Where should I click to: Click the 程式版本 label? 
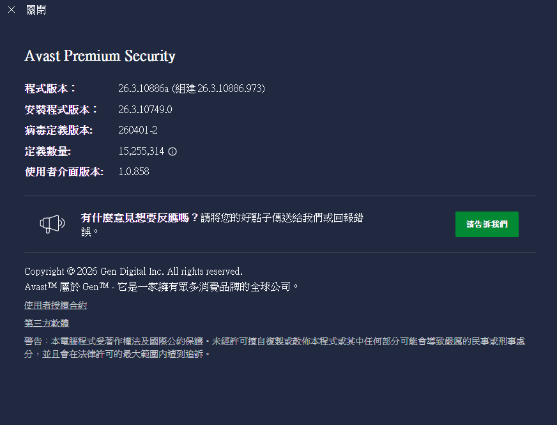(50, 88)
